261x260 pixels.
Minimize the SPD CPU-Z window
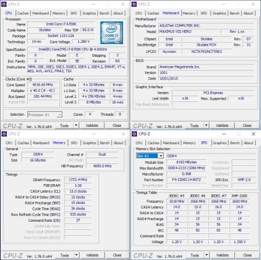click(x=224, y=134)
